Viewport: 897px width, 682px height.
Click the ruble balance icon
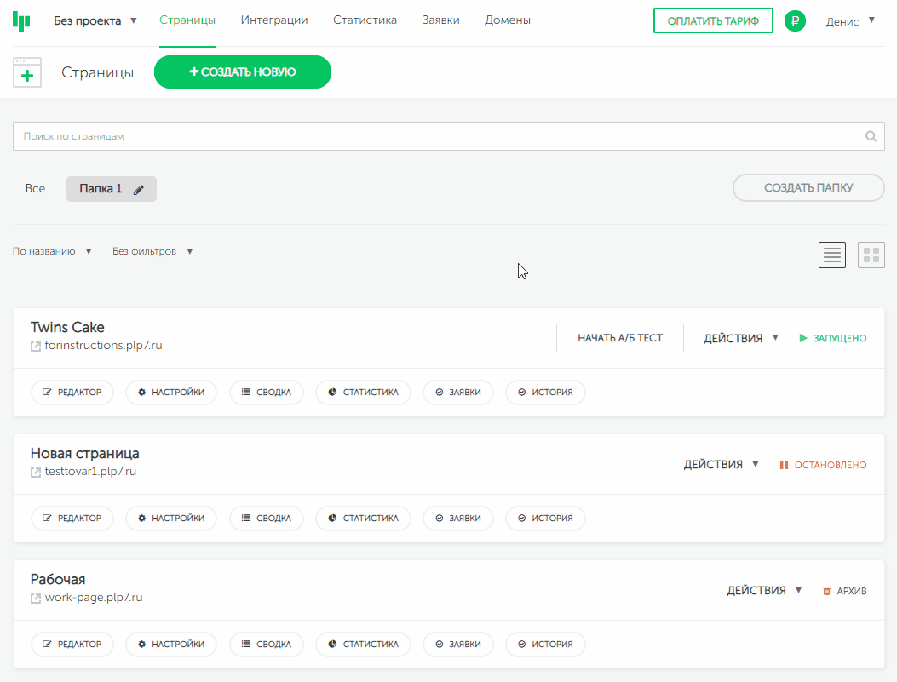pos(795,21)
